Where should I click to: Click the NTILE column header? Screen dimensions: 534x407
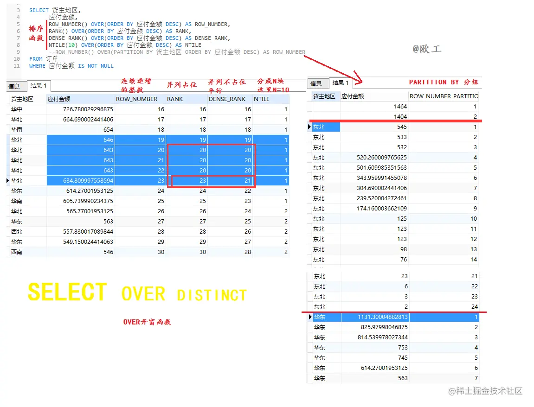tap(271, 99)
